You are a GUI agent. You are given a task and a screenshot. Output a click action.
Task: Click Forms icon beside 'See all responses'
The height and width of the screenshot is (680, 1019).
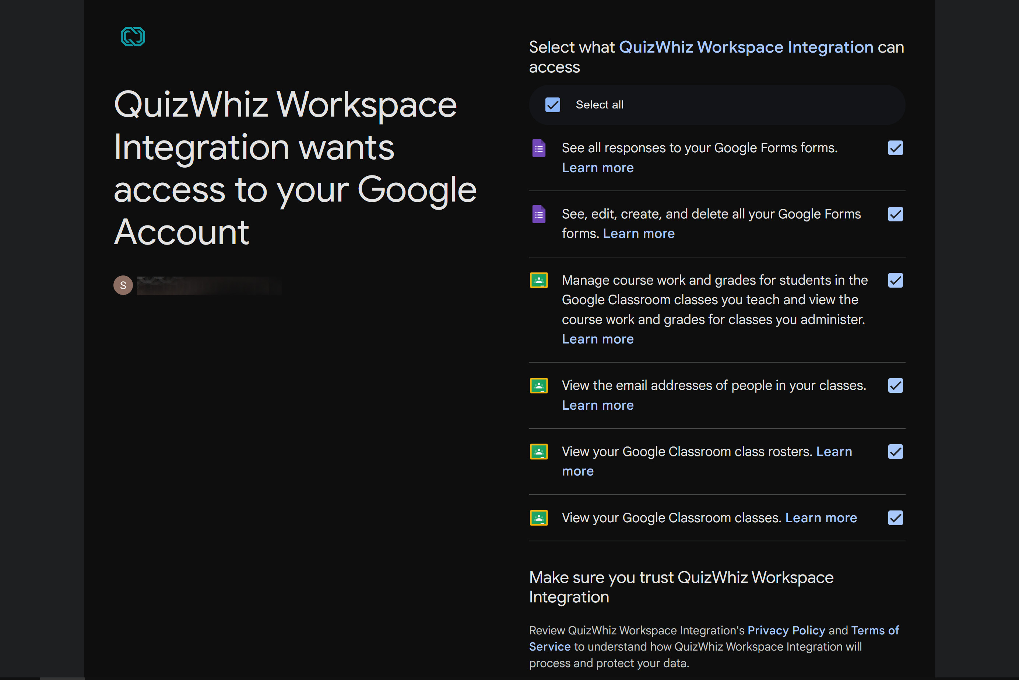click(x=539, y=148)
